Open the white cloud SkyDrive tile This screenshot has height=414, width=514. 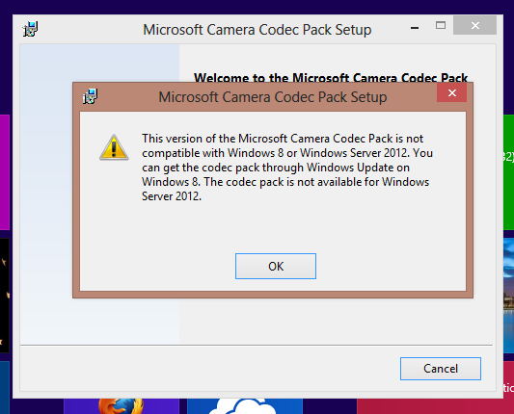coord(245,406)
